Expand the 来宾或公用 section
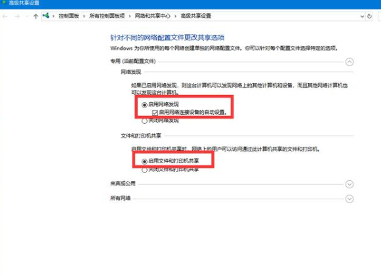 click(350, 184)
